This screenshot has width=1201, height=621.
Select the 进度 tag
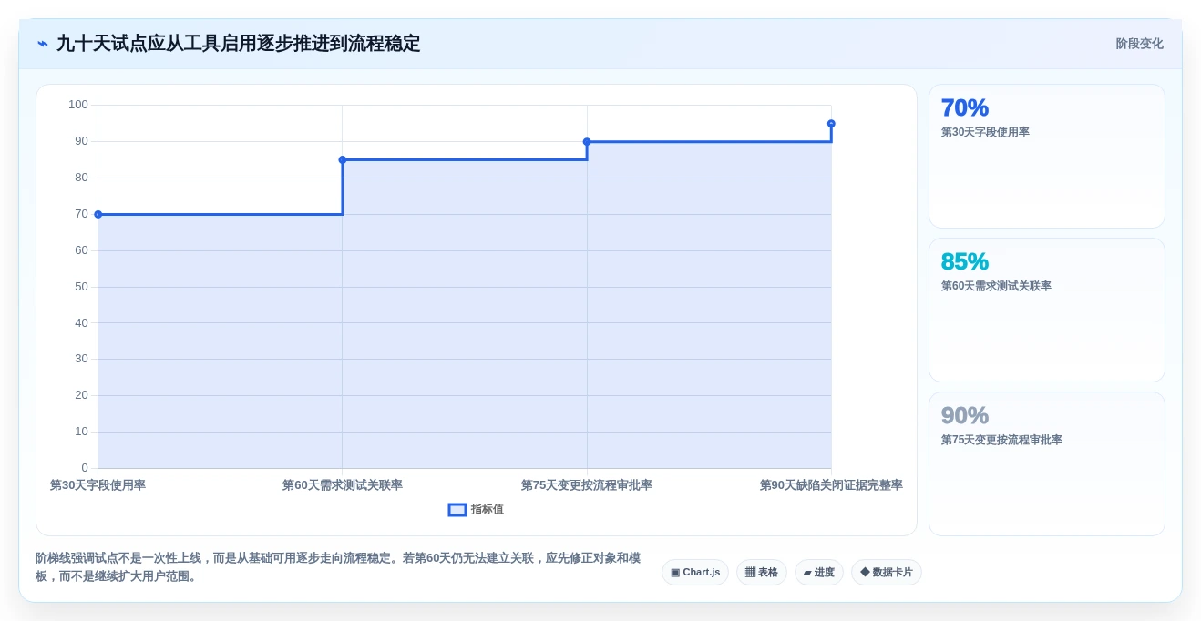point(819,572)
